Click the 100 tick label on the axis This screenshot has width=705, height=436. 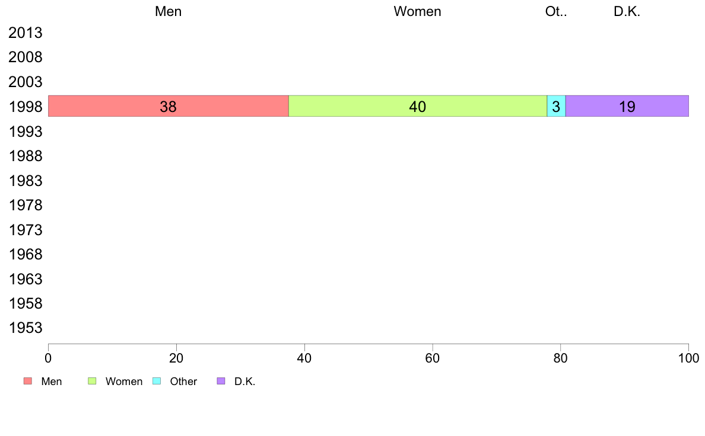[689, 358]
